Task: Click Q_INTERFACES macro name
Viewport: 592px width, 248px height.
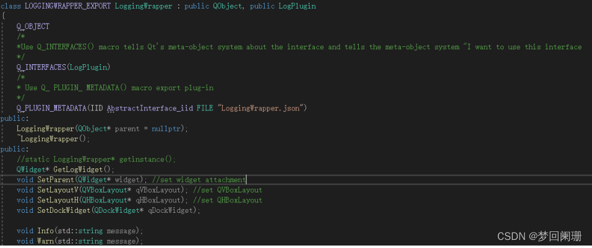Action: tap(41, 67)
